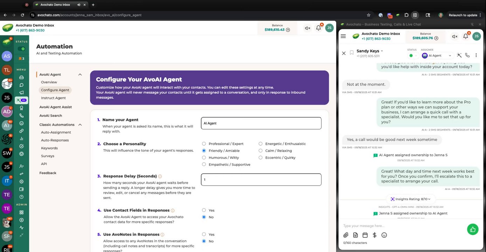Open the bar chart analytics icon in sidebar
This screenshot has height=252, width=486.
click(x=21, y=139)
